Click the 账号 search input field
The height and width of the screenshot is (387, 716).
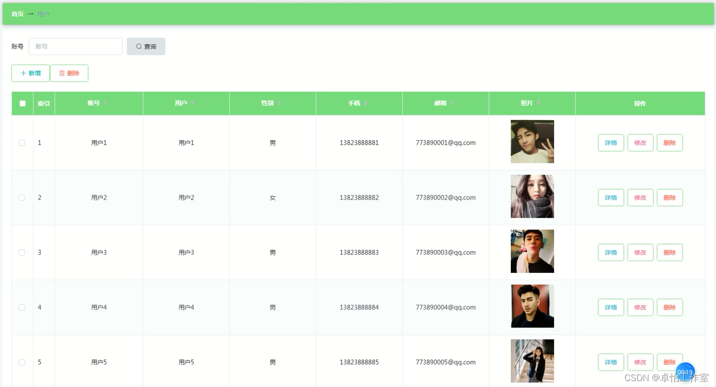pos(75,46)
